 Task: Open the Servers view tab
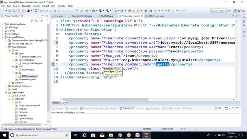coord(188,108)
